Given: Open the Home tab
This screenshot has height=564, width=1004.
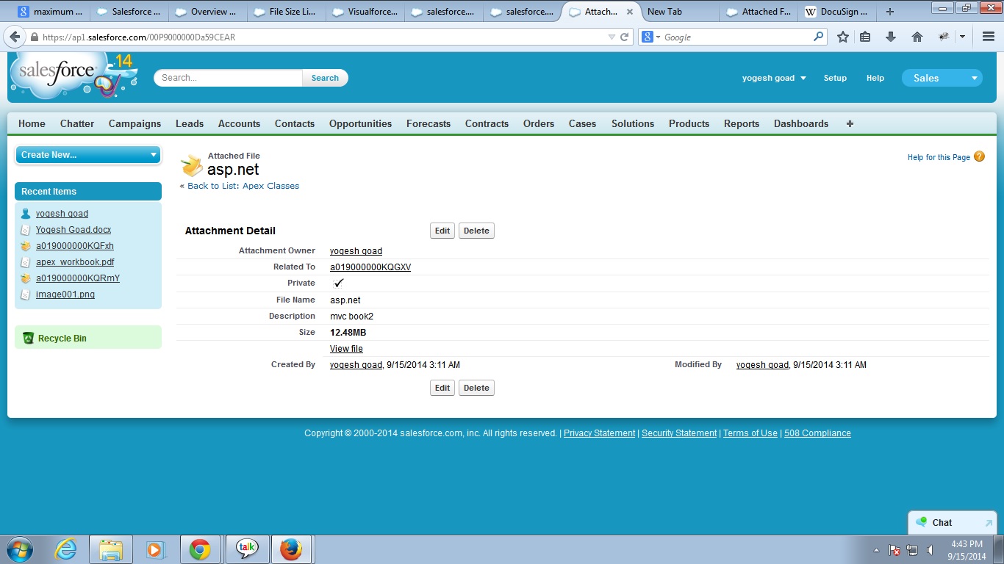Looking at the screenshot, I should pos(32,123).
